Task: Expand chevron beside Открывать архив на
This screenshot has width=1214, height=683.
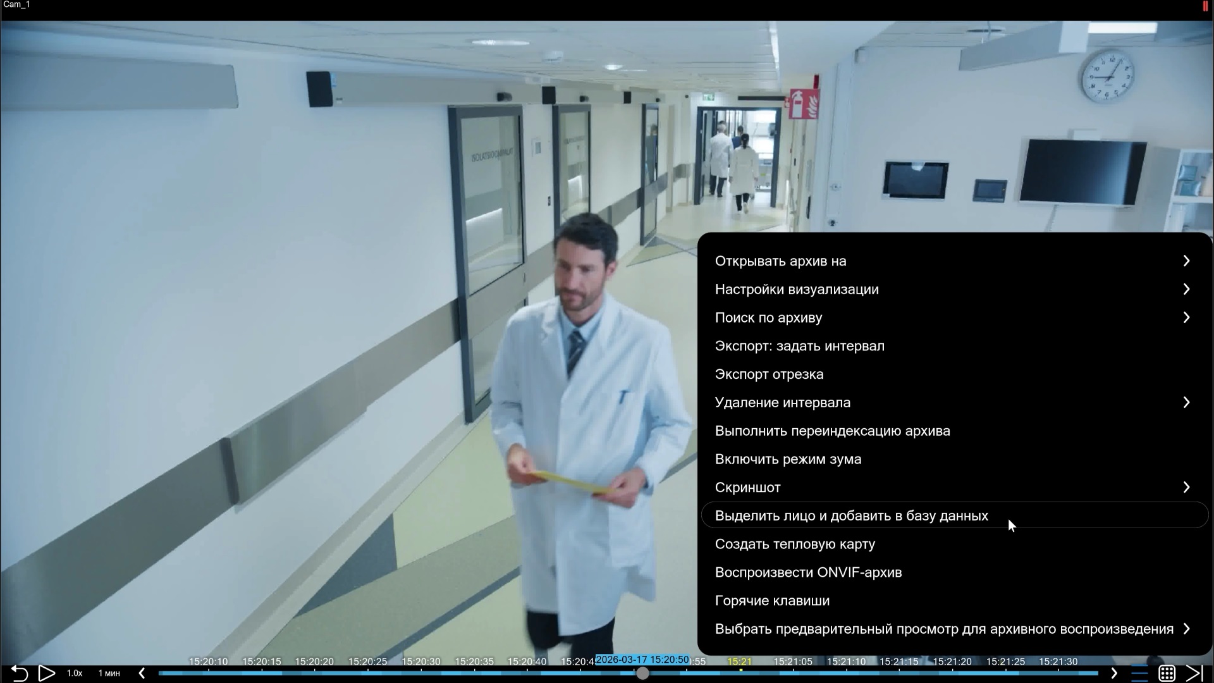Action: (x=1186, y=261)
